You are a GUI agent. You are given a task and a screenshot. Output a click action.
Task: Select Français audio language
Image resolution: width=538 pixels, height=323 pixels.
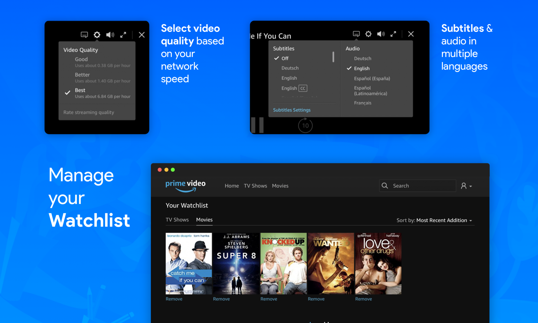[363, 103]
